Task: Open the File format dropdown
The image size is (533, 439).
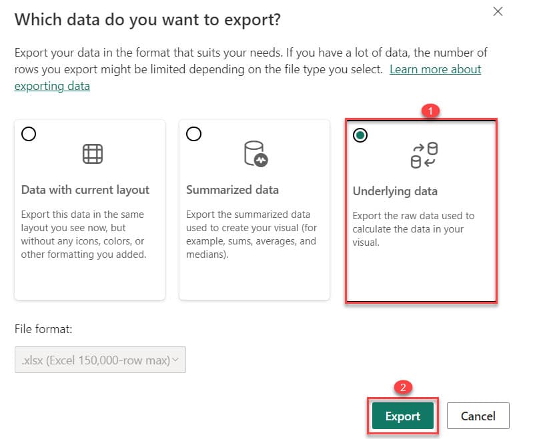Action: point(100,360)
